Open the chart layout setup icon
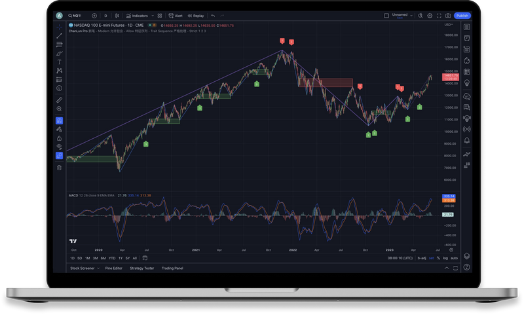The height and width of the screenshot is (315, 524). pos(386,16)
